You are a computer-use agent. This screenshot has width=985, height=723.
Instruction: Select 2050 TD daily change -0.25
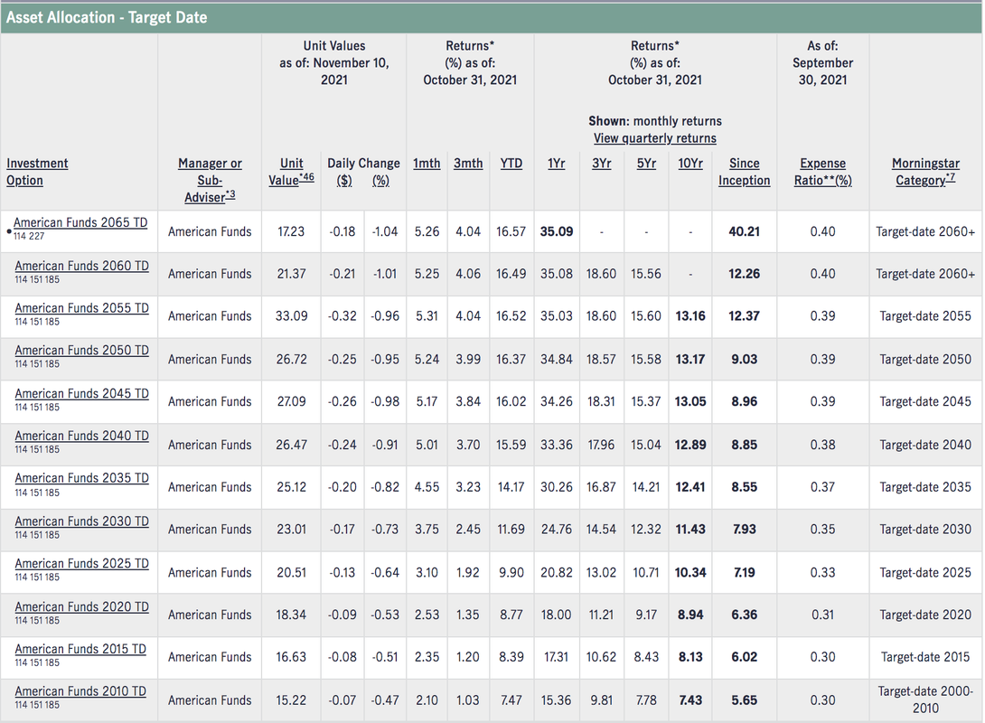tap(342, 360)
